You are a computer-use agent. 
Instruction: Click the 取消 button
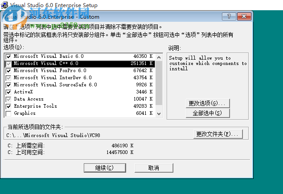(154, 168)
